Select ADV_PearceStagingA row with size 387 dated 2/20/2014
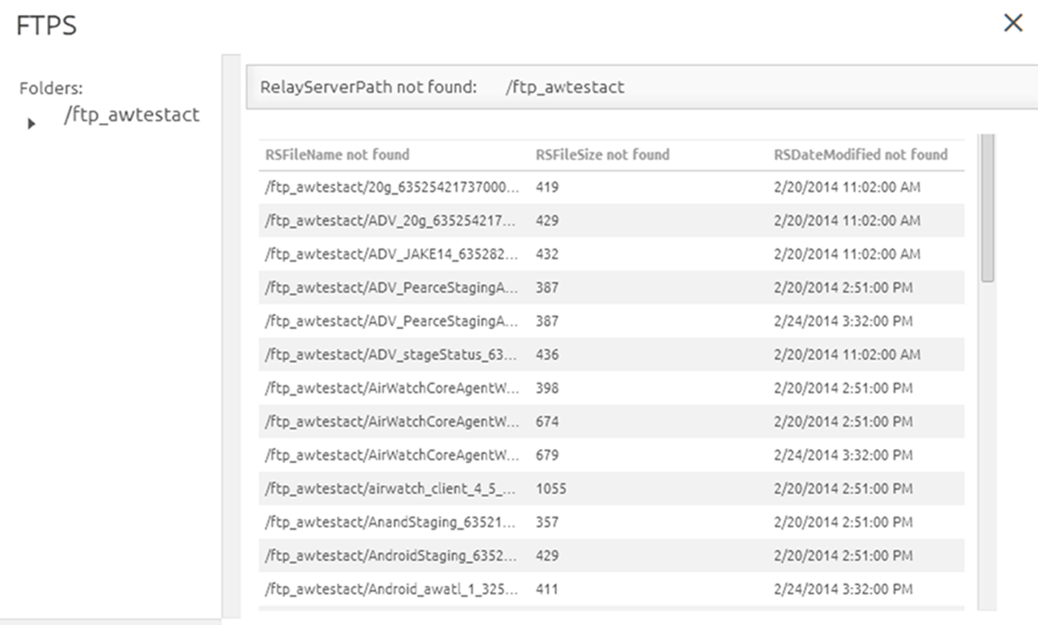 point(611,287)
